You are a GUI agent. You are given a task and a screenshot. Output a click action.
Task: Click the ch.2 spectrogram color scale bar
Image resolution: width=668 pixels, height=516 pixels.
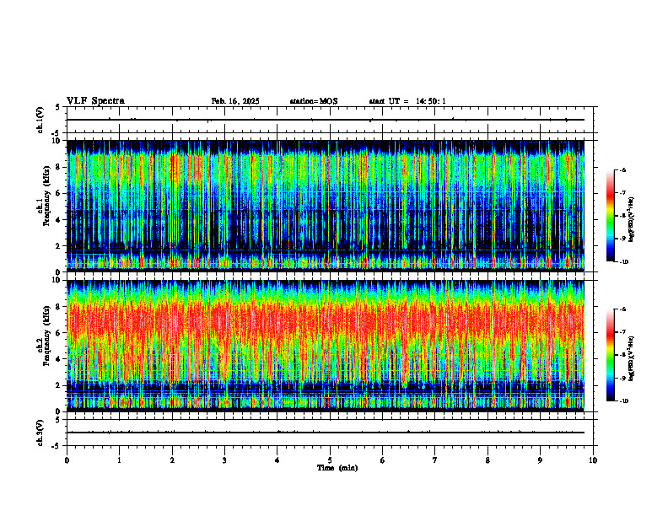point(610,355)
